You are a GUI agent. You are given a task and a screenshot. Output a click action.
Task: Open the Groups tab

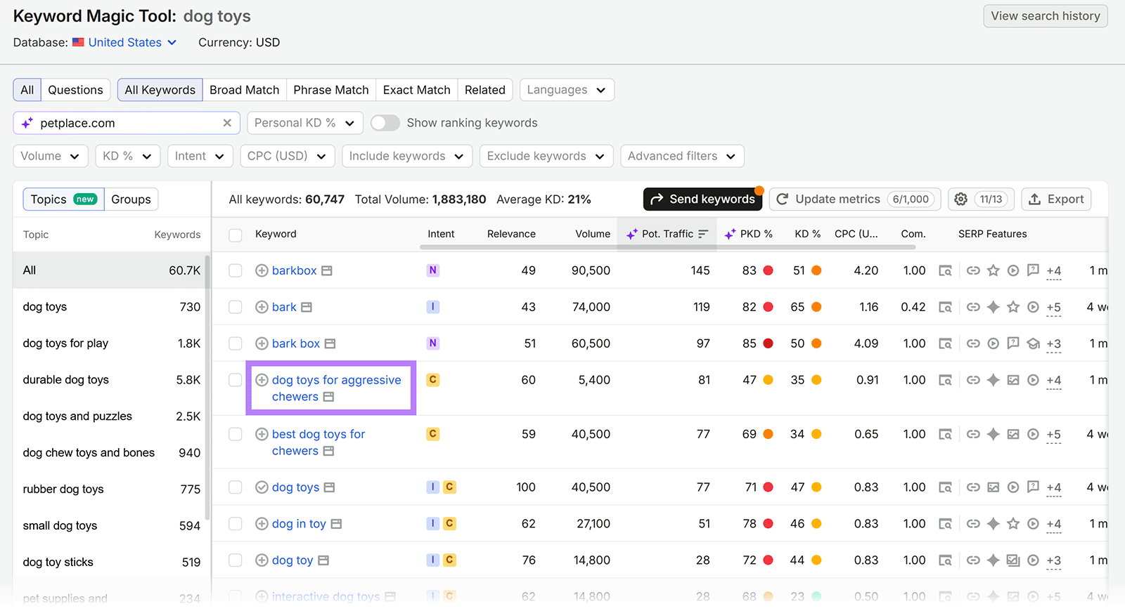coord(131,199)
